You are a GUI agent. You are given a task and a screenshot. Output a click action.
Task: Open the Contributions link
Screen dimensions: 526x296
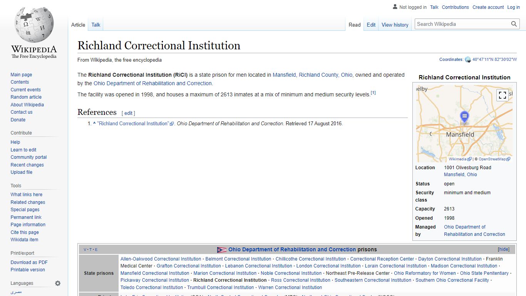pyautogui.click(x=456, y=7)
